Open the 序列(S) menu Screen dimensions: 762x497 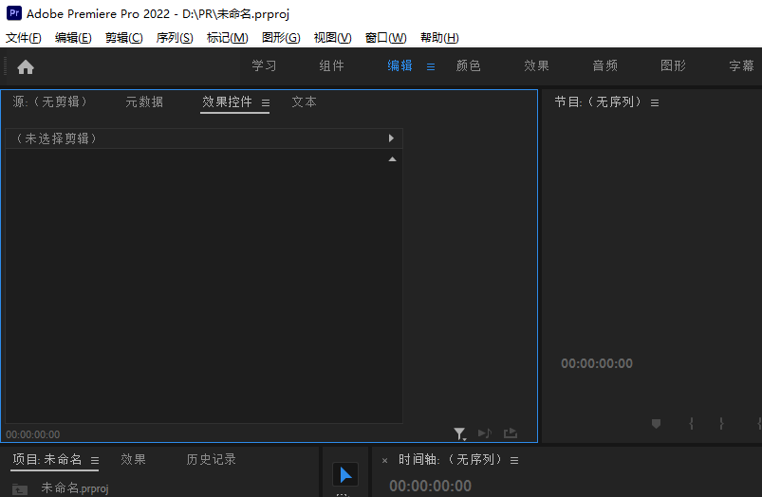click(175, 38)
